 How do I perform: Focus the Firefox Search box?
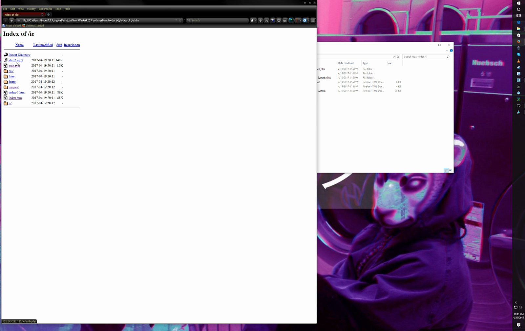pos(218,20)
